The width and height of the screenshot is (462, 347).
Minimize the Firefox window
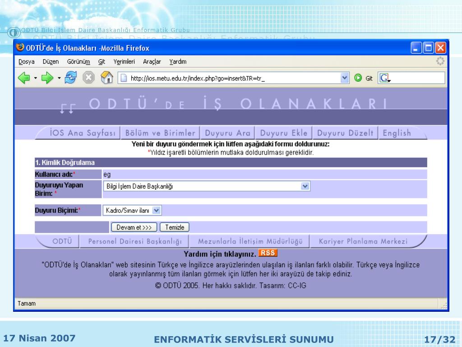(416, 47)
